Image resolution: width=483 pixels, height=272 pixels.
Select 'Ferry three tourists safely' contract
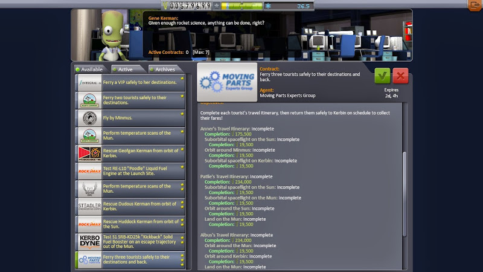coord(130,260)
